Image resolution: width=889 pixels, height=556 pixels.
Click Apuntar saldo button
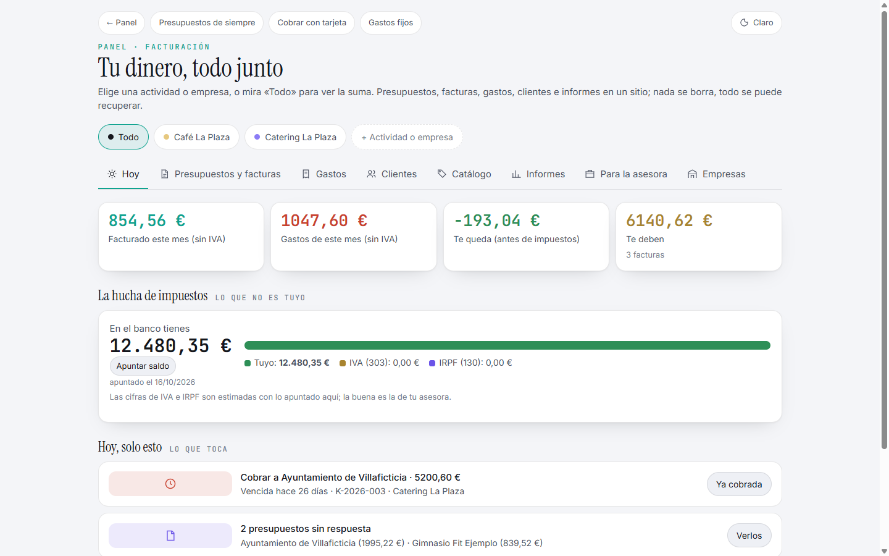143,366
